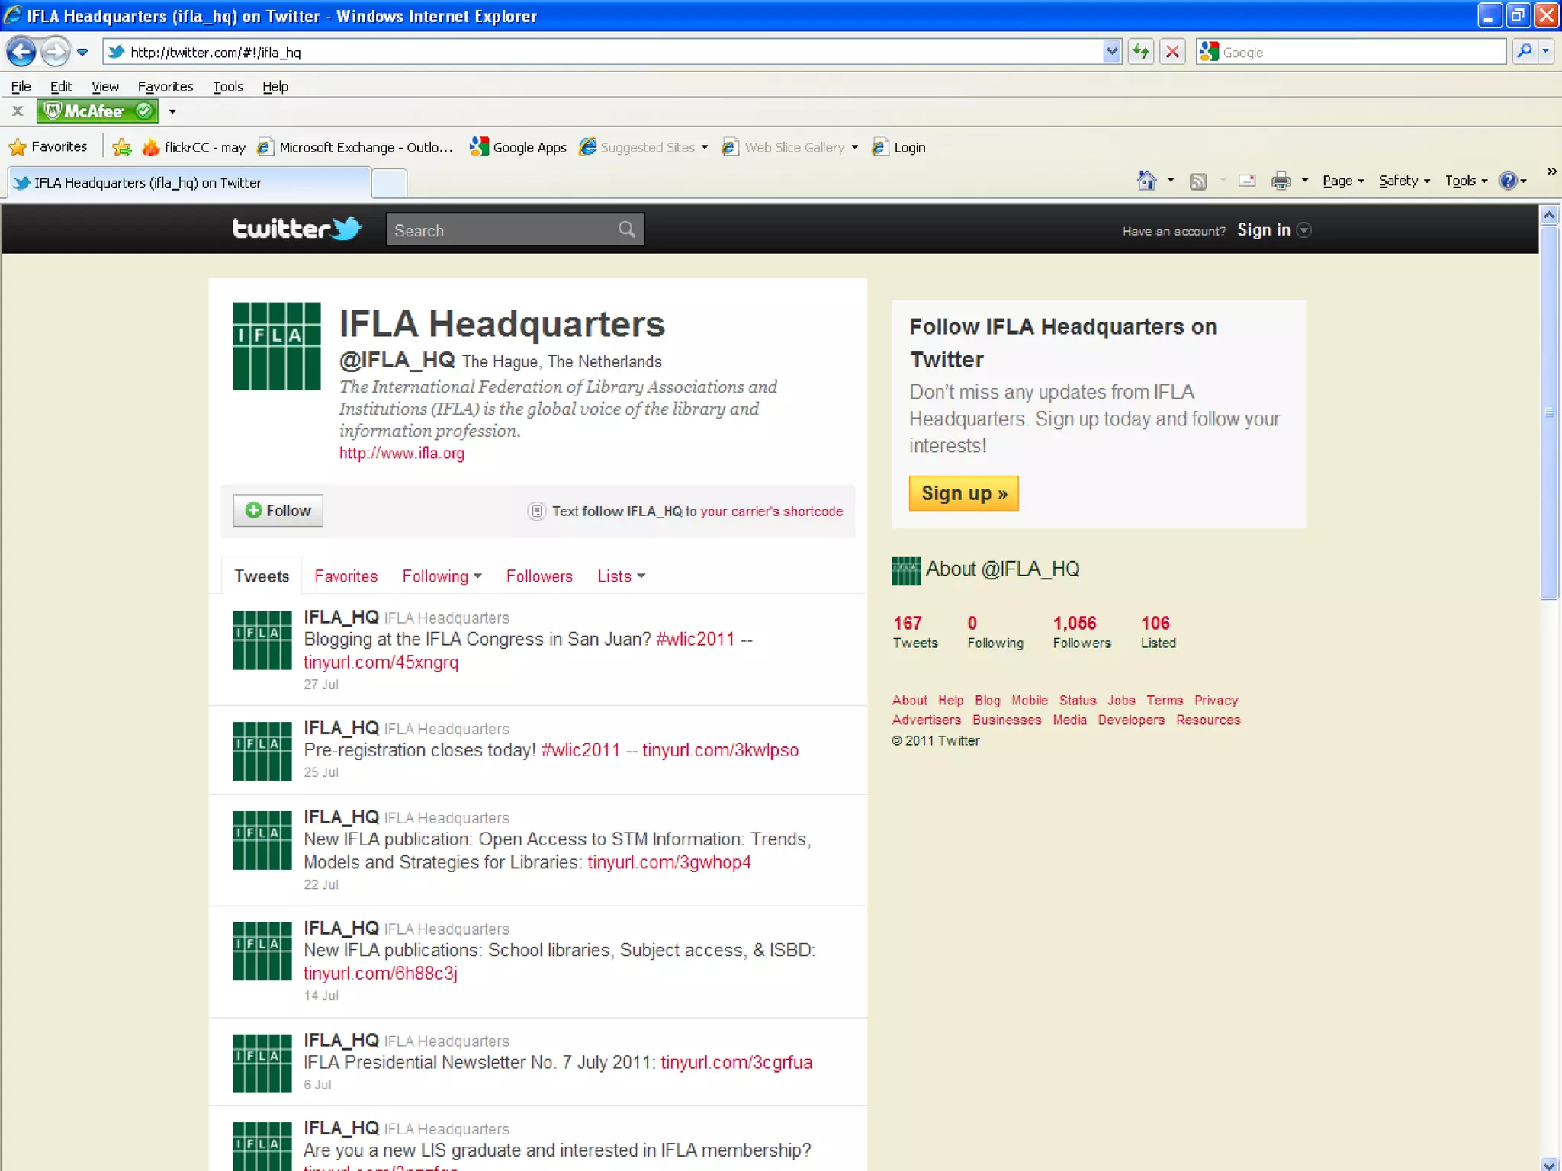This screenshot has height=1171, width=1562.
Task: Click the Stop loading red X icon
Action: click(1172, 52)
